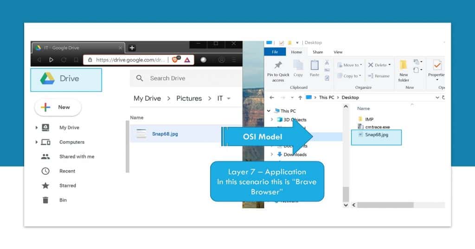Open My Drive in Drive sidebar
Image resolution: width=475 pixels, height=249 pixels.
coord(70,128)
